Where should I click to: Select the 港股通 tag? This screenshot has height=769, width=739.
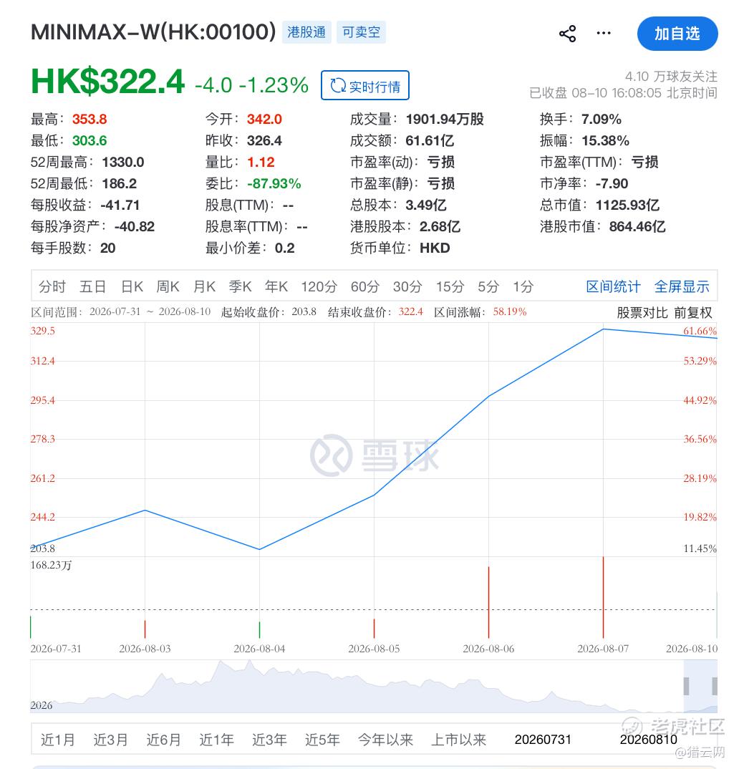click(x=306, y=32)
